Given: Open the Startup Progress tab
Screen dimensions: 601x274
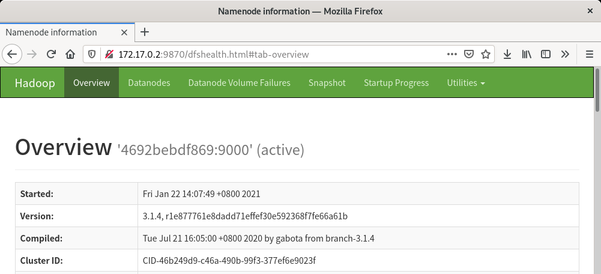Looking at the screenshot, I should tap(396, 83).
